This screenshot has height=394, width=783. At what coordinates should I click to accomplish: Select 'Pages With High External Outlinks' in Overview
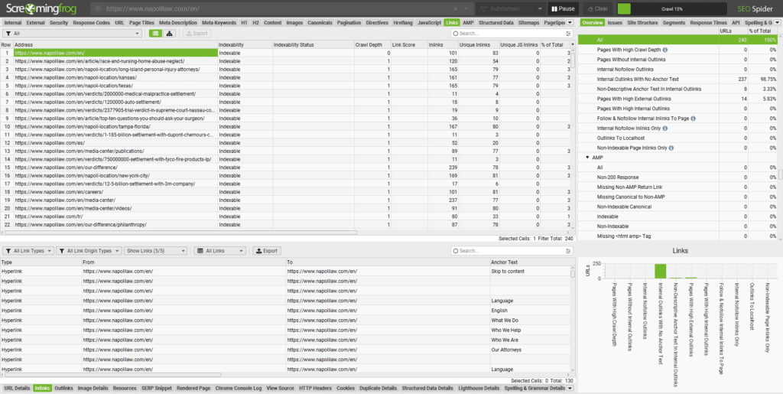coord(677,99)
